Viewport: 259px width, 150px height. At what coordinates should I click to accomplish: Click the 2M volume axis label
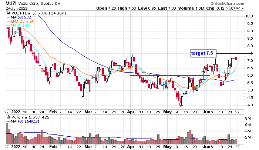248,137
